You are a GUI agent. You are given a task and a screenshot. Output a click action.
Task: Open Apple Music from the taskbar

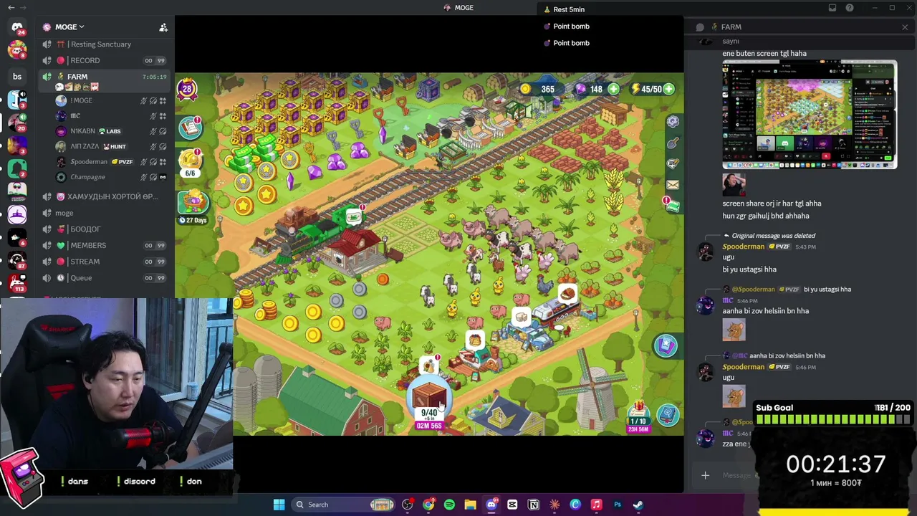tap(596, 505)
